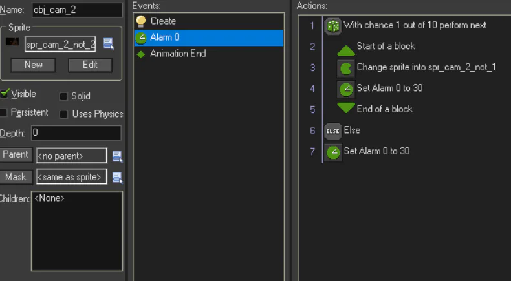Click the New sprite button
Viewport: 511px width, 281px height.
pos(33,65)
